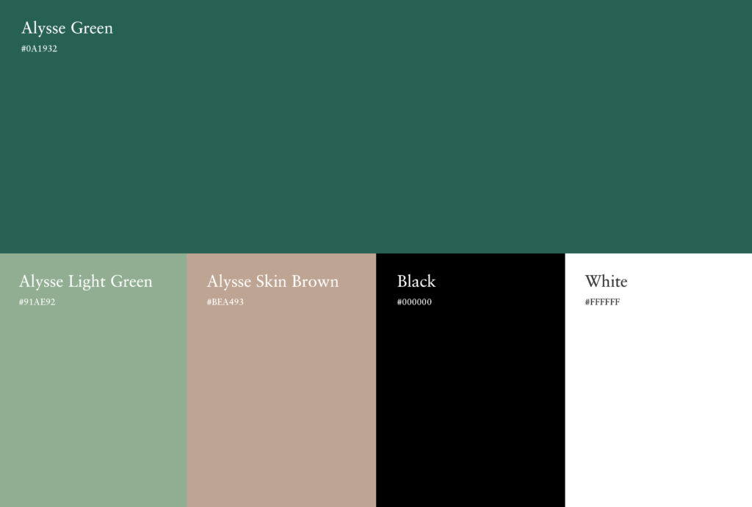The height and width of the screenshot is (507, 752).
Task: Select the #91AE92 hex code text
Action: (37, 302)
